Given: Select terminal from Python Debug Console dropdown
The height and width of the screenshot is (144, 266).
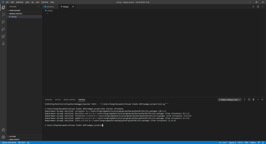Looking at the screenshot, I should pos(229,100).
